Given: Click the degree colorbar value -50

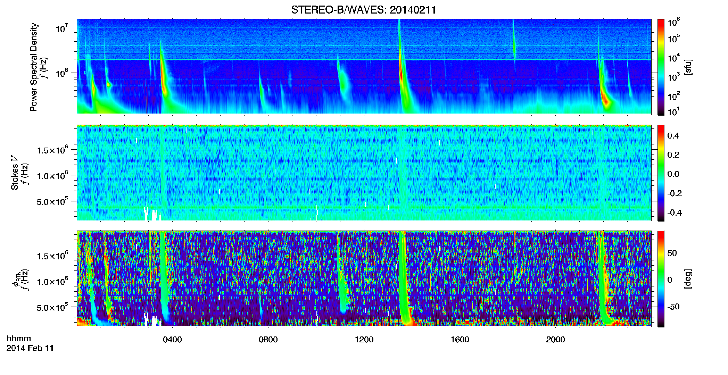Looking at the screenshot, I should (x=673, y=307).
